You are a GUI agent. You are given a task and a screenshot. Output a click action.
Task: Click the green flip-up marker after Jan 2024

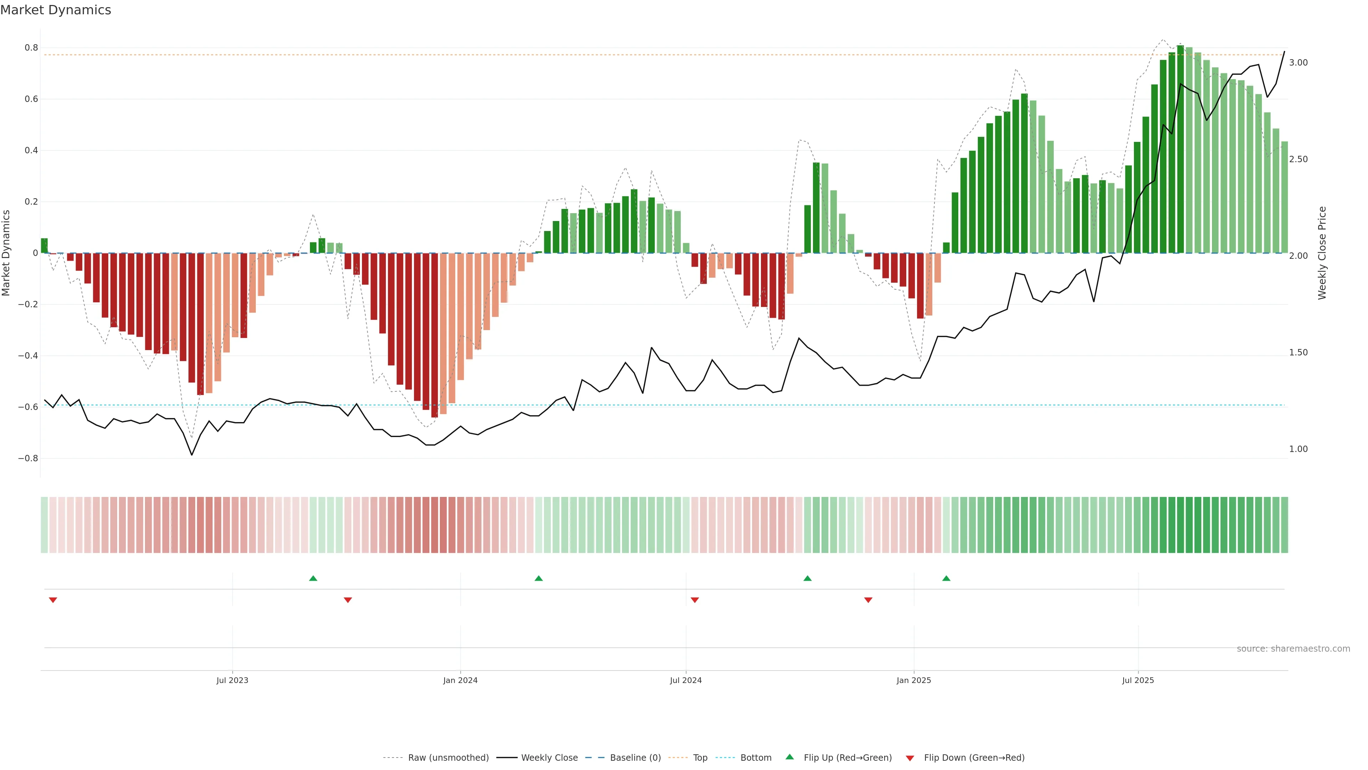pyautogui.click(x=539, y=578)
